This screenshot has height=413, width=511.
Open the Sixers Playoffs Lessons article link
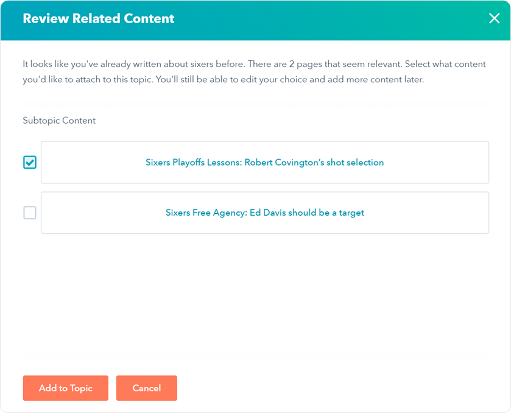pos(264,163)
